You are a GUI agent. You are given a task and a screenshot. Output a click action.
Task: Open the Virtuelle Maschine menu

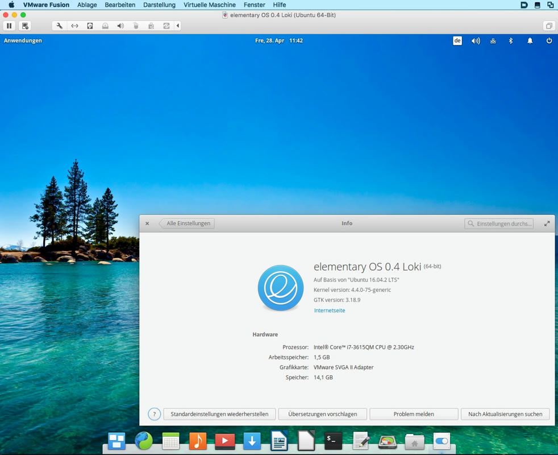click(x=209, y=5)
